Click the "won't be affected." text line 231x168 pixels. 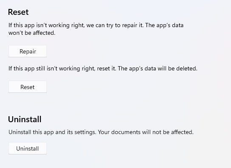click(x=32, y=33)
